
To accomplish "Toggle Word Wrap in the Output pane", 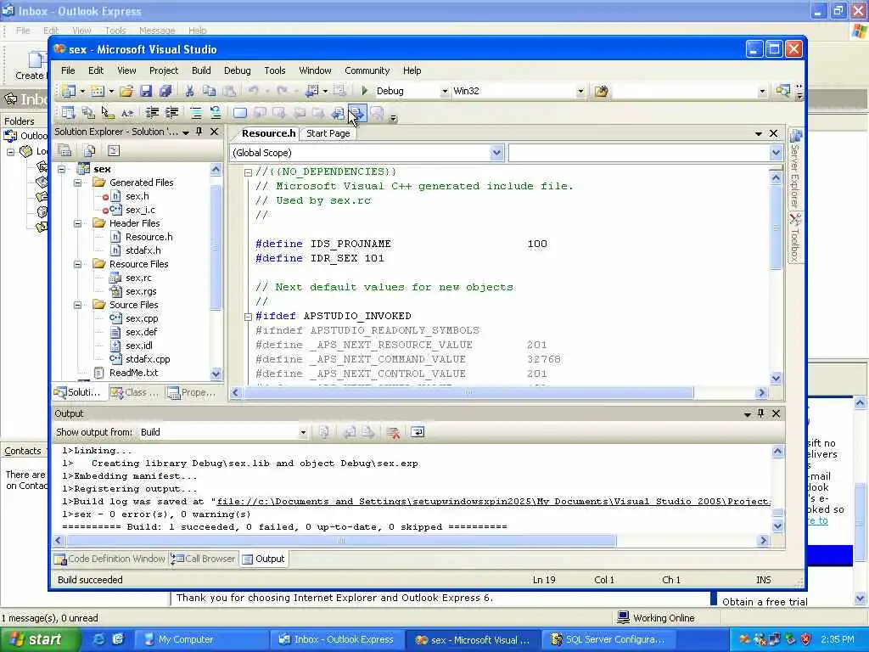I will [x=418, y=432].
